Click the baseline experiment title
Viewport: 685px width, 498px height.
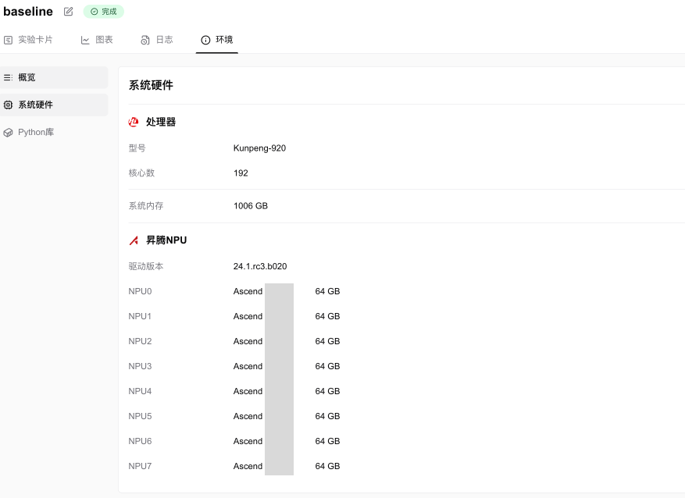click(x=28, y=11)
